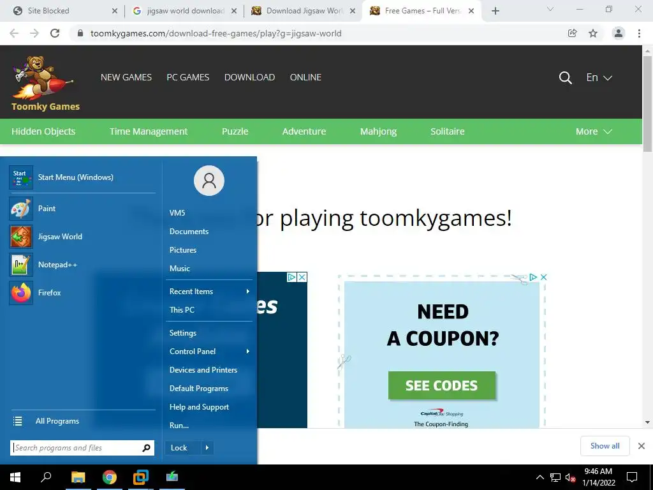653x490 pixels.
Task: Open the action center notification icon
Action: [632, 477]
